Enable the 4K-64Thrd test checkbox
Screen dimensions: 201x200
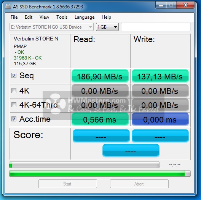coord(14,105)
